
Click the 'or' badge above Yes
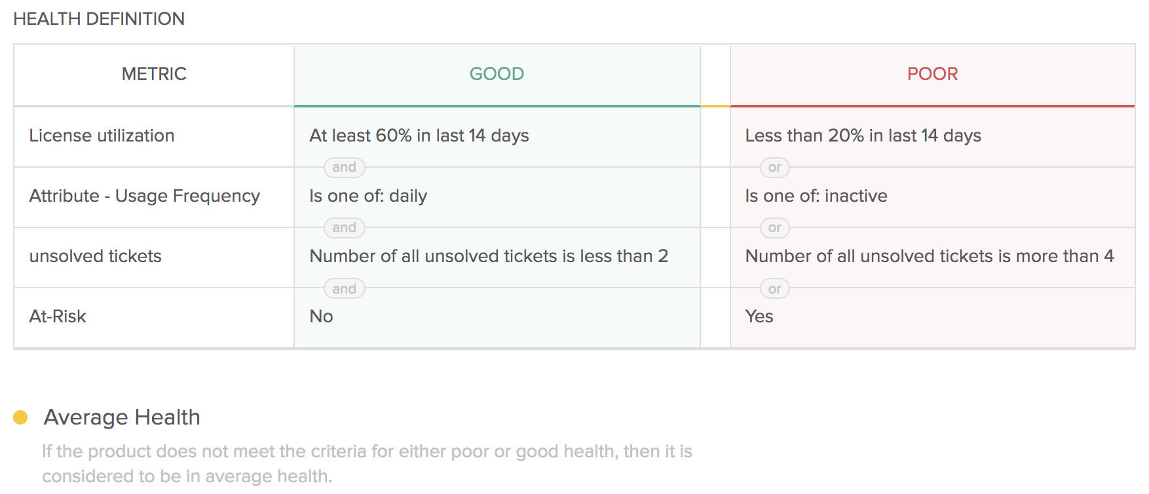[774, 288]
